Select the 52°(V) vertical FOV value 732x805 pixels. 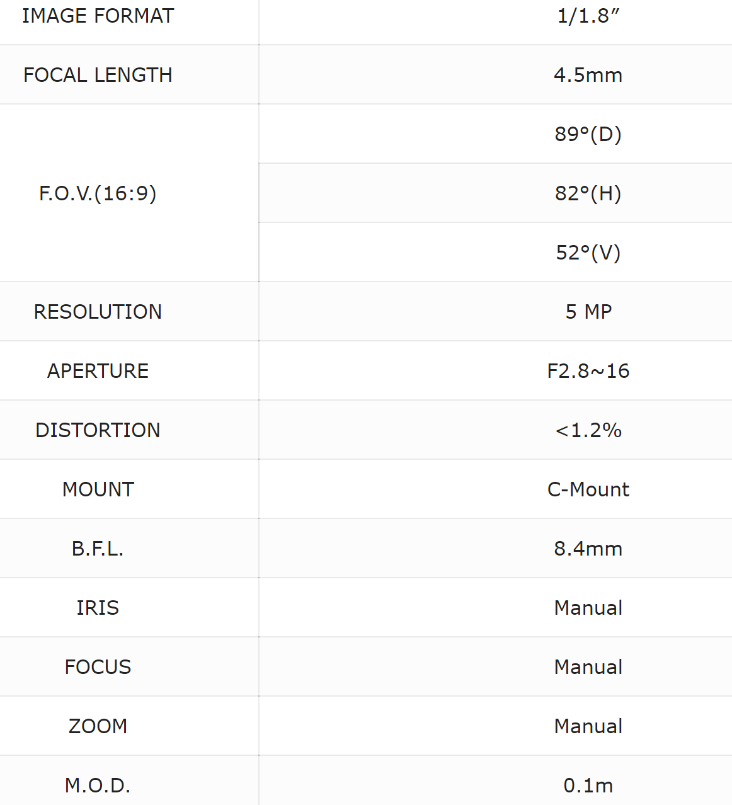(588, 253)
